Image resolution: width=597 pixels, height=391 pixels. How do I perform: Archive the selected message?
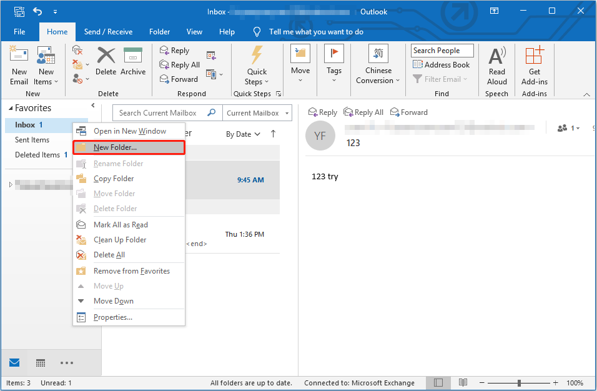tap(133, 66)
